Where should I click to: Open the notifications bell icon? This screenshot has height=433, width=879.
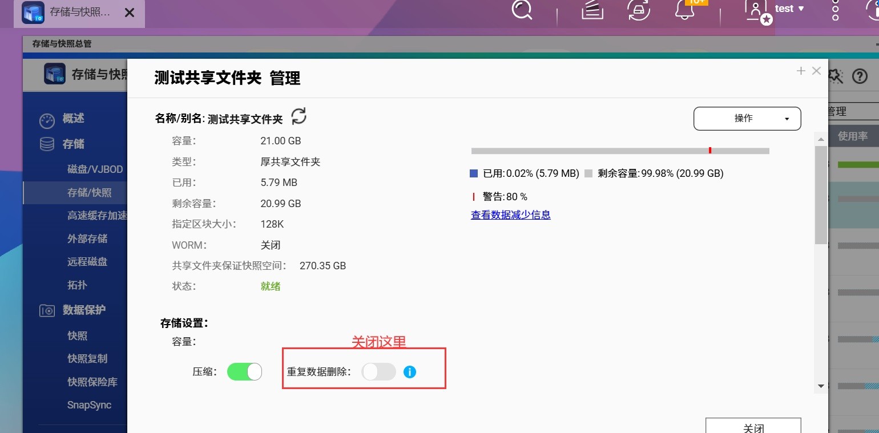pos(684,10)
